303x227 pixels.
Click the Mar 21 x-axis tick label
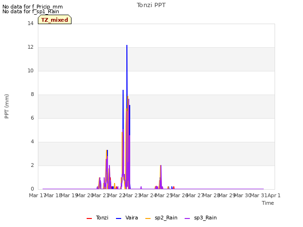[100, 195]
